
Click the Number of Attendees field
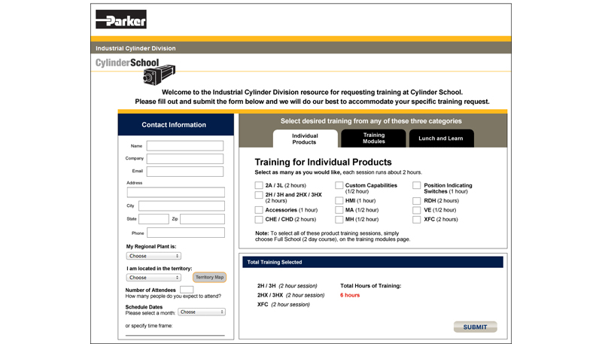coord(187,290)
